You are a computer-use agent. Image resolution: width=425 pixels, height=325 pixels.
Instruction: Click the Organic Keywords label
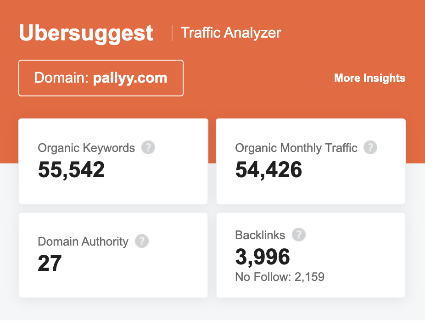point(86,148)
